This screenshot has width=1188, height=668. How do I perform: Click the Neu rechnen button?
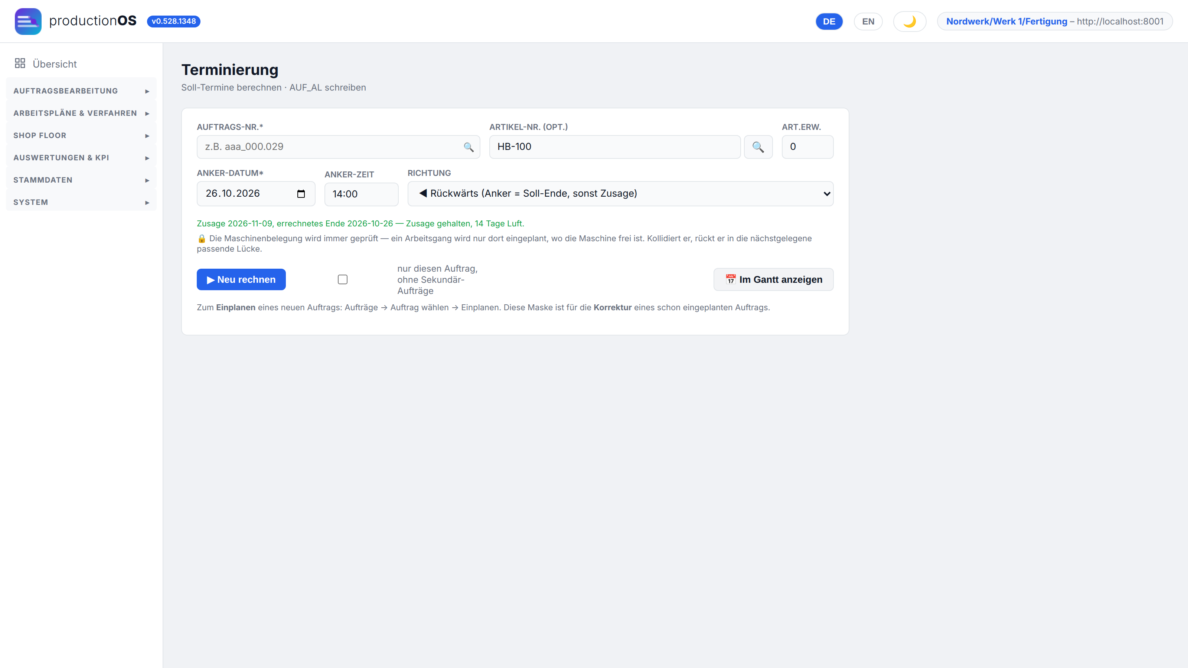(x=241, y=279)
